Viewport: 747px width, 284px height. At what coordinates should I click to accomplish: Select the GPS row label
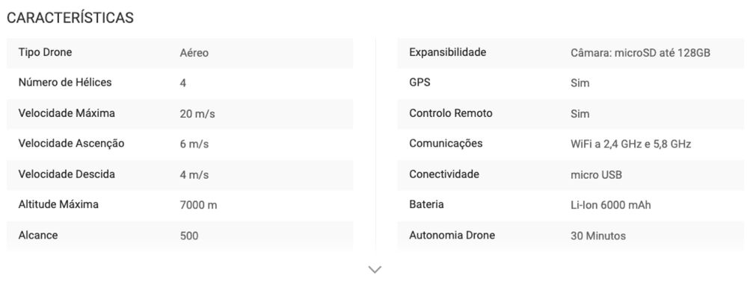click(419, 83)
